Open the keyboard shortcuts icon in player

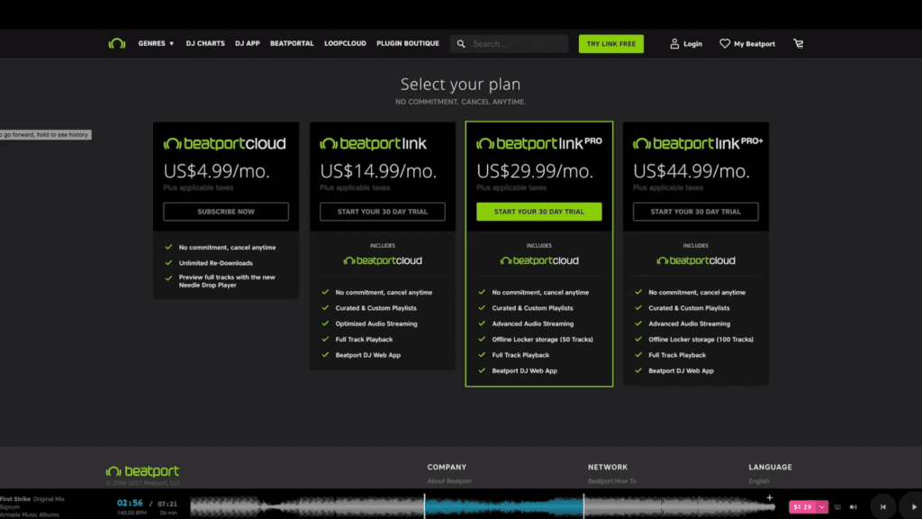tap(838, 506)
